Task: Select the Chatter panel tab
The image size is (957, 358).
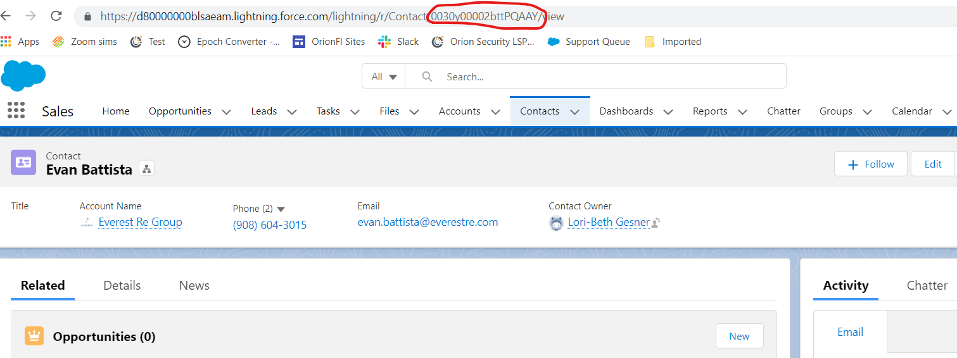Action: 927,285
